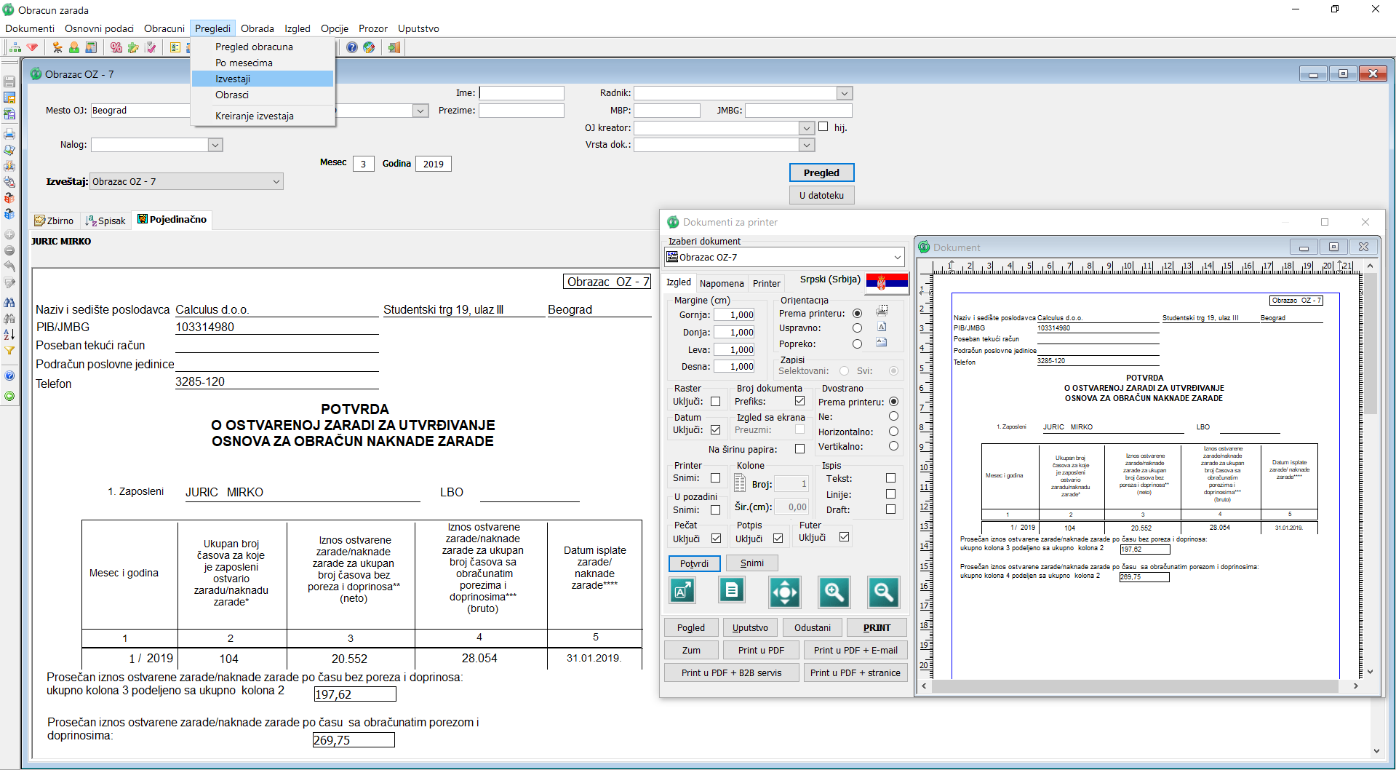Screen dimensions: 1396x770
Task: Click the A-Z sort icon in left sidebar
Action: tap(9, 334)
